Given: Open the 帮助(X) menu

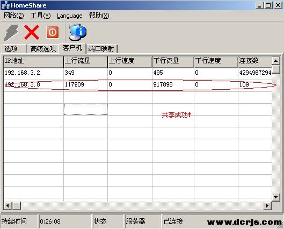Looking at the screenshot, I should 99,16.
